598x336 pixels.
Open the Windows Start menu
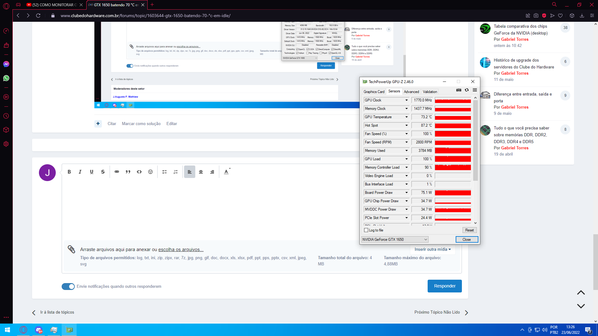[7, 330]
